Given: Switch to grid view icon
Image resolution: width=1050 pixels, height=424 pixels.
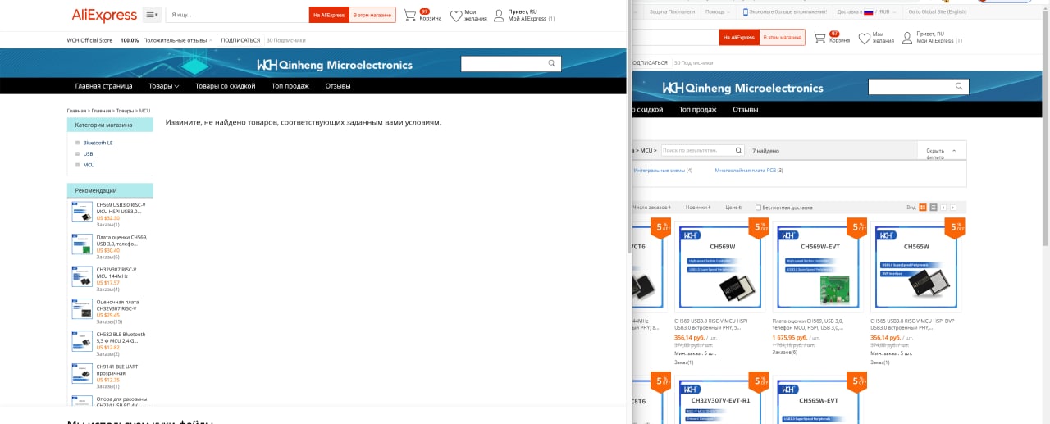Looking at the screenshot, I should click(x=923, y=207).
